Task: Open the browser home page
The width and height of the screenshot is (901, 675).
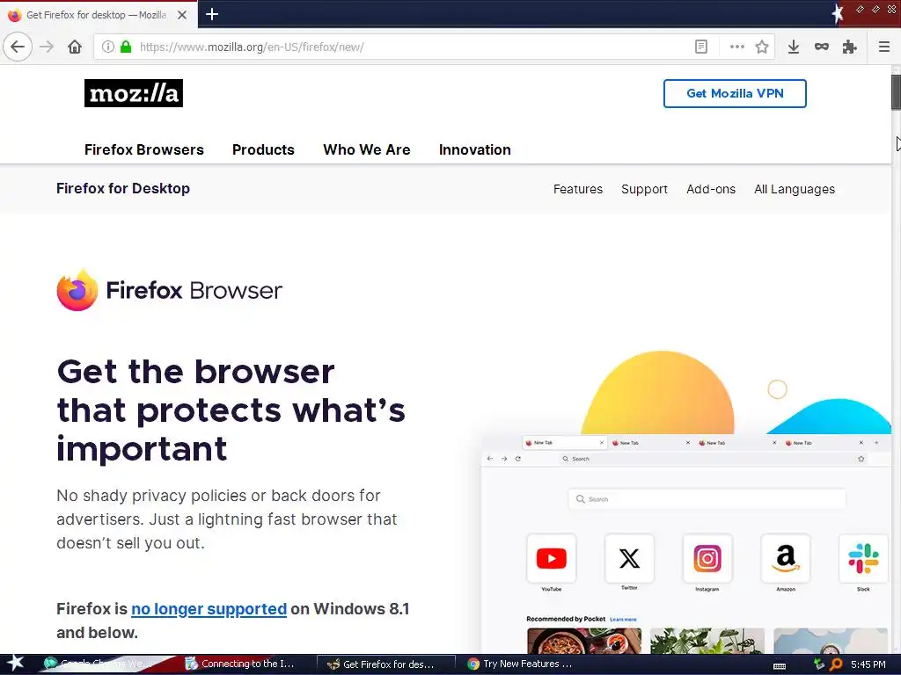Action: coord(75,47)
